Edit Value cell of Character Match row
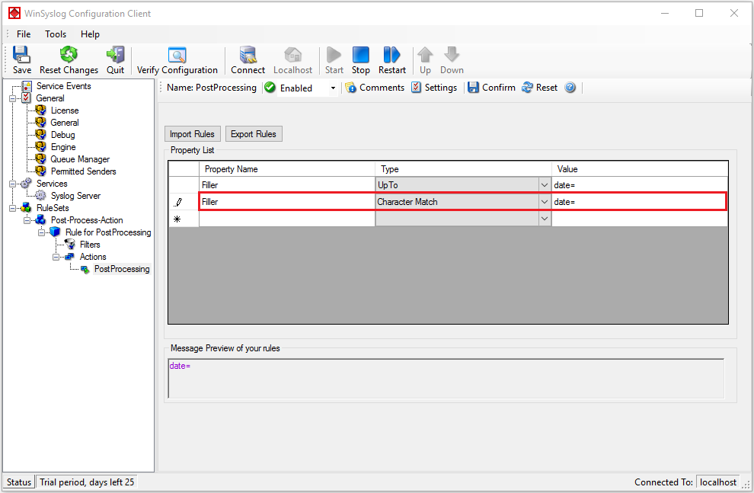Screen dimensions: 754x493 click(638, 202)
